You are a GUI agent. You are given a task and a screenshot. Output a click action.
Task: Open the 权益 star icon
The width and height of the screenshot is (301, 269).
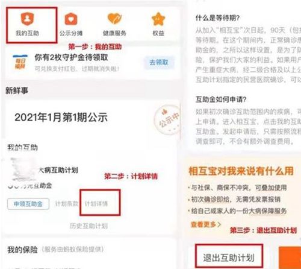point(158,19)
